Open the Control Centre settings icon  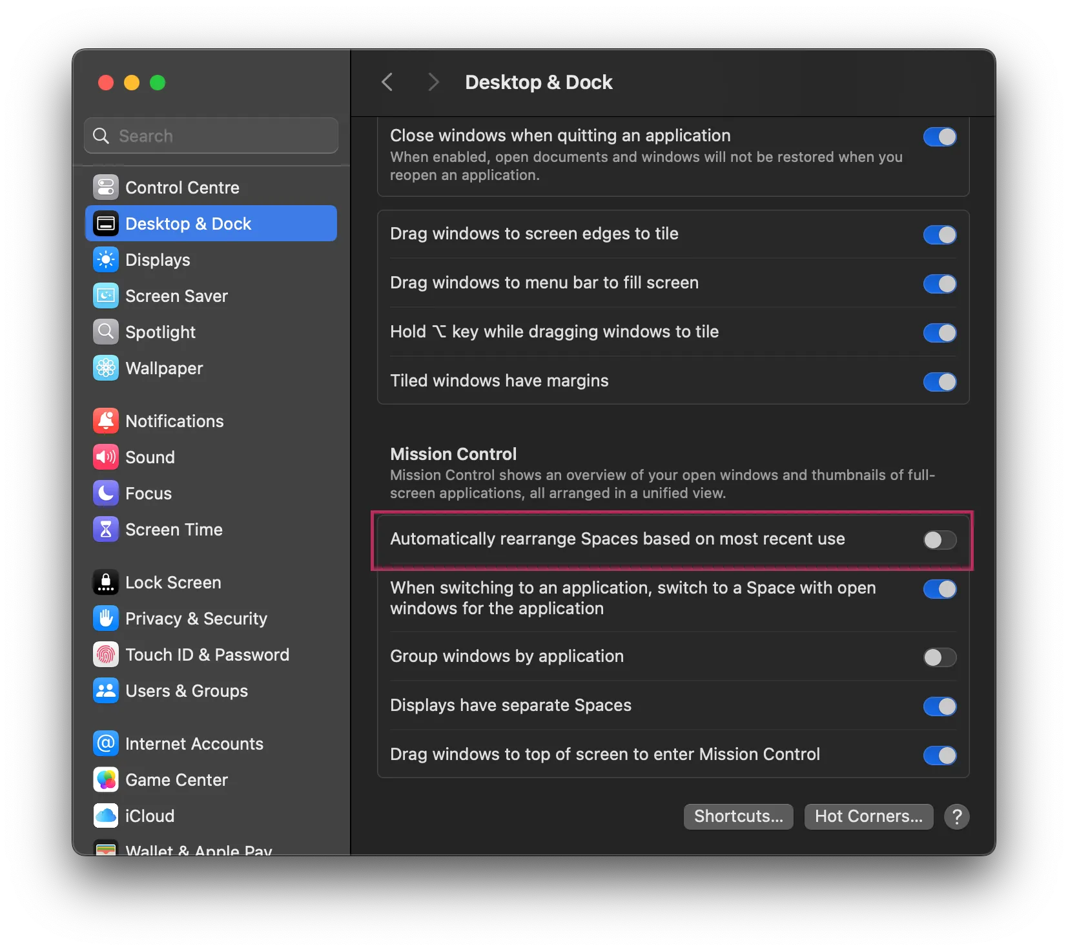[106, 187]
